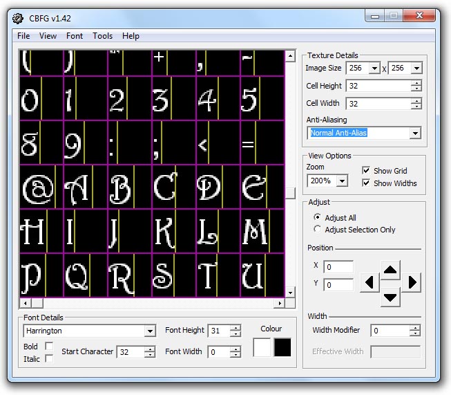
Task: Increase Start Character with spinner up
Action: pyautogui.click(x=150, y=349)
